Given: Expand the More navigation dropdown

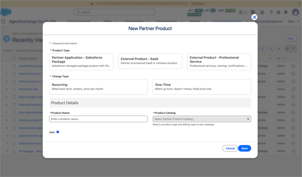Looking at the screenshot, I should pyautogui.click(x=294, y=21).
